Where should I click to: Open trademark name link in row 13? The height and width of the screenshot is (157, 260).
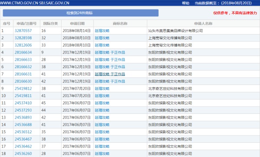point(102,118)
